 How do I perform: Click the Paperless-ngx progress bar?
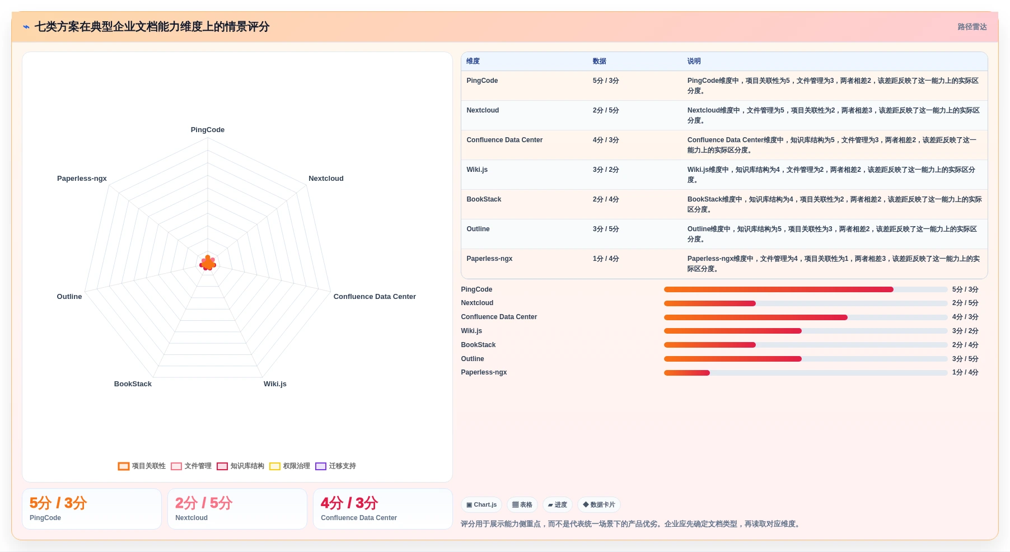tap(806, 373)
